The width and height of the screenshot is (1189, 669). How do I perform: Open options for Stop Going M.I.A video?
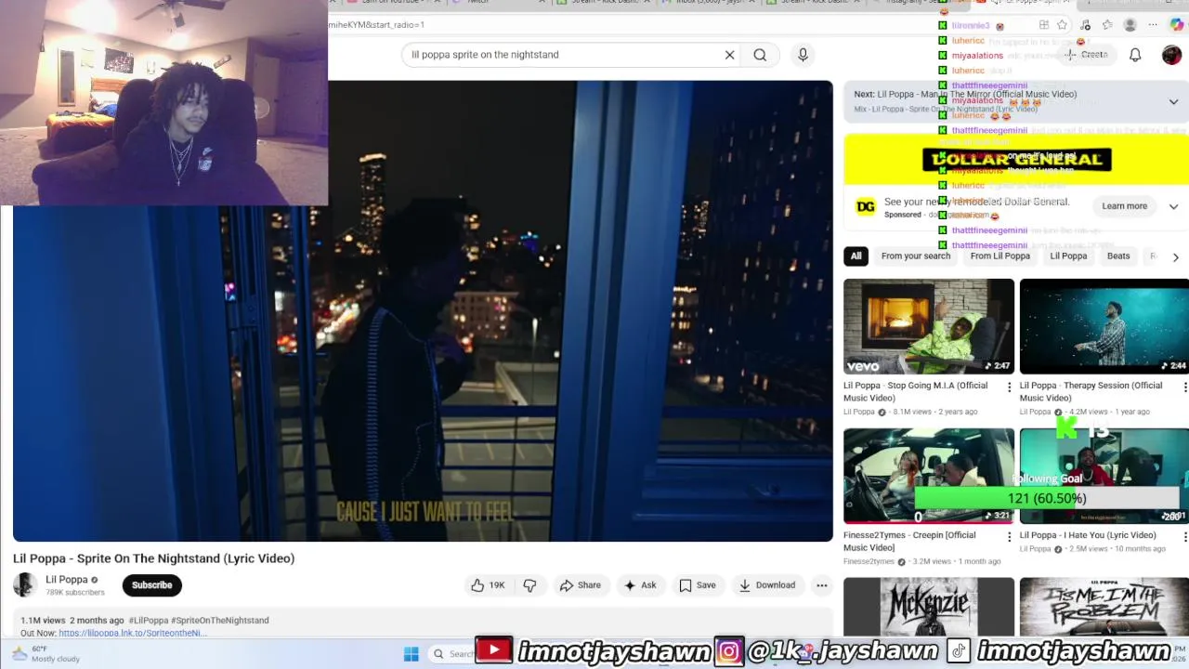1009,387
